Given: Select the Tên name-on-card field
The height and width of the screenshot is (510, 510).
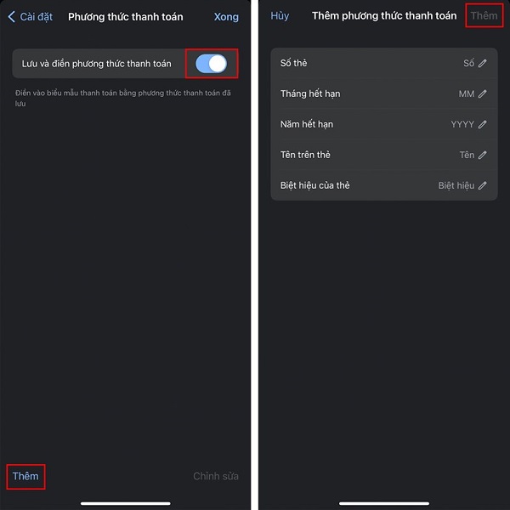Looking at the screenshot, I should (x=384, y=155).
